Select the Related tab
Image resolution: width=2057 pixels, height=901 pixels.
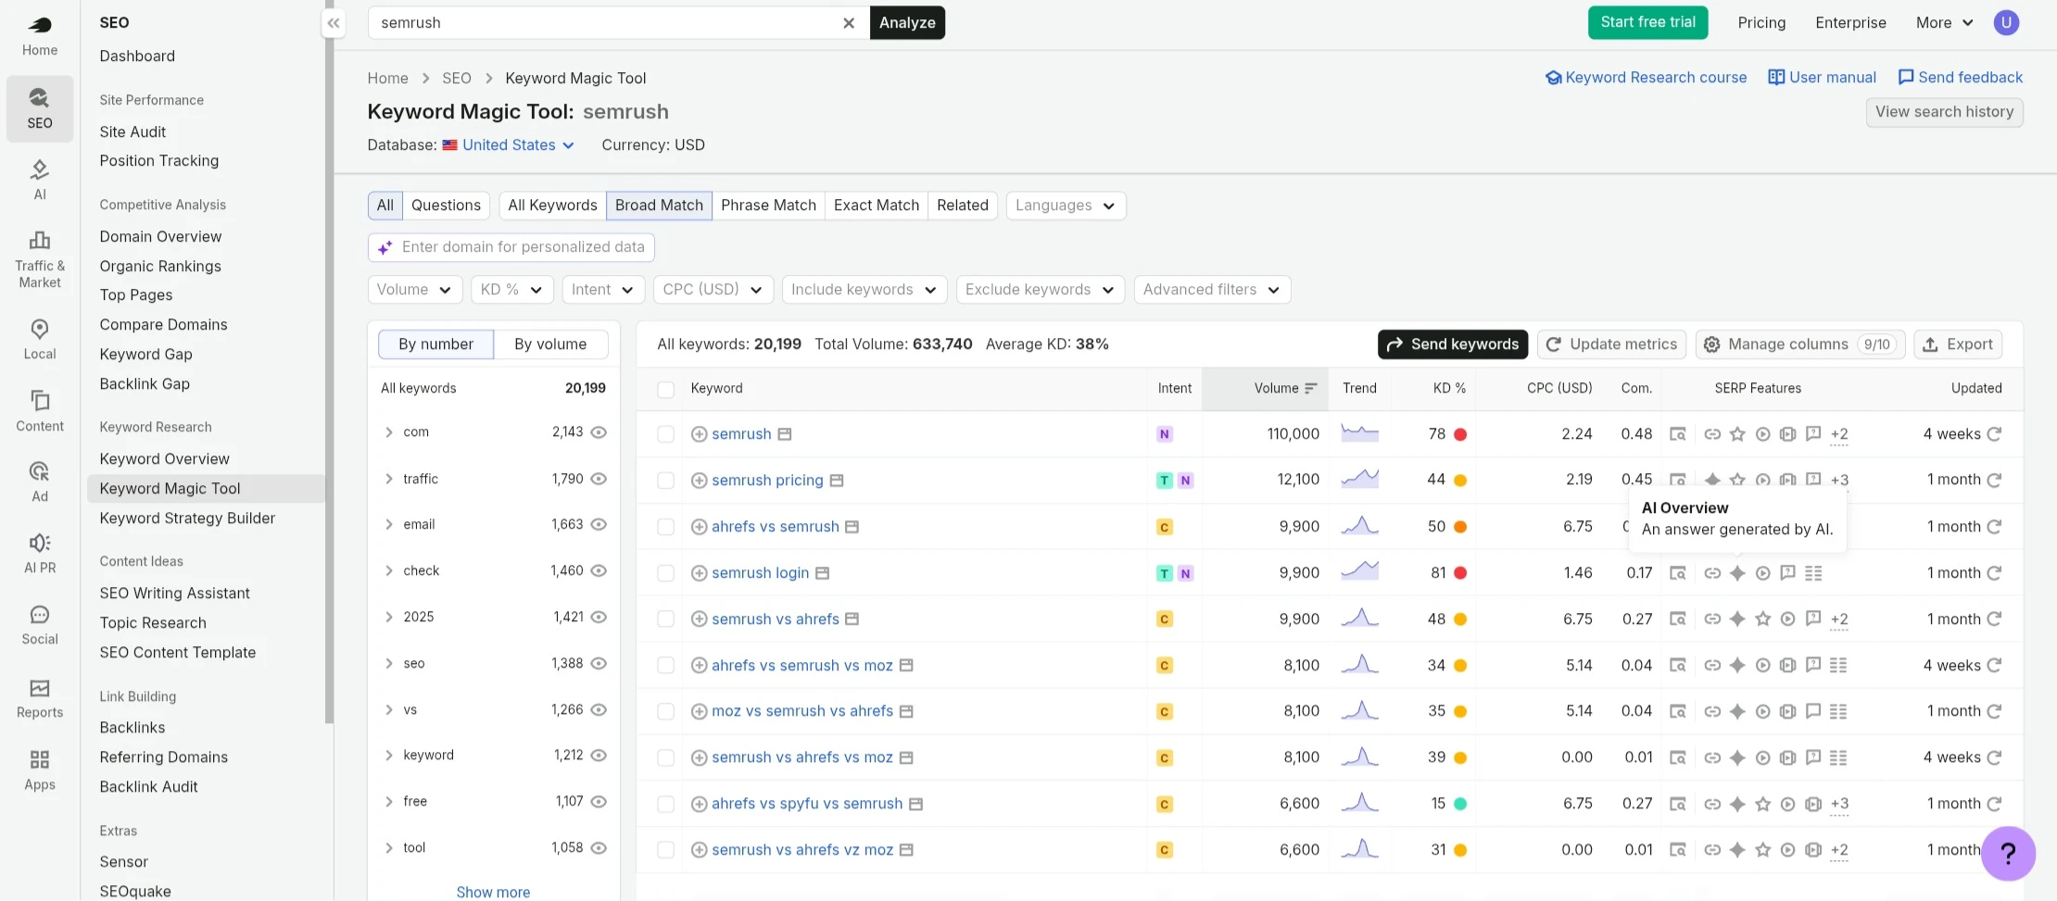(963, 206)
